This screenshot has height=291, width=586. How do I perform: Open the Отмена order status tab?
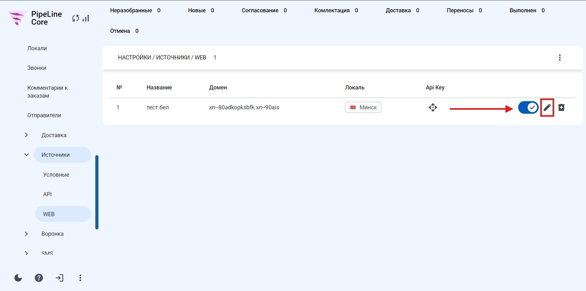pos(124,31)
